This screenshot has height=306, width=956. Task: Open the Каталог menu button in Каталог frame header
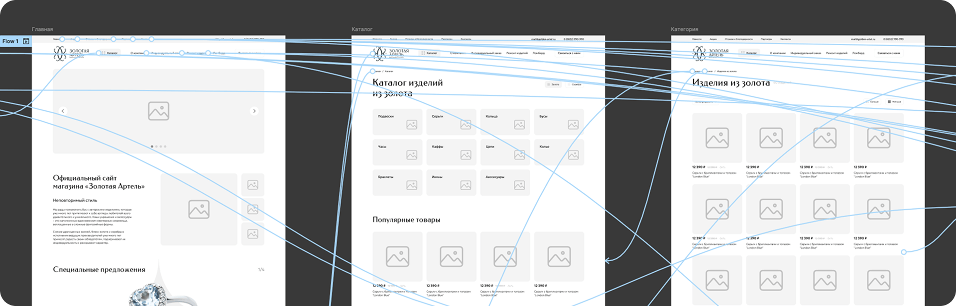pos(429,53)
